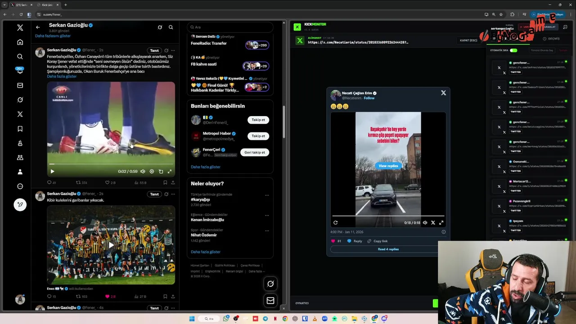The width and height of the screenshot is (576, 324).
Task: Follow DerinFenerli with Takip et button
Action: click(x=258, y=120)
